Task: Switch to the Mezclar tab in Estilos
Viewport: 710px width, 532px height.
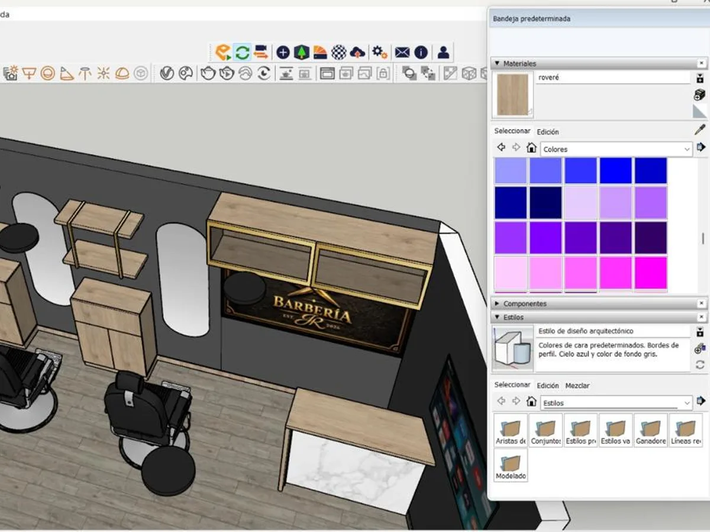Action: coord(577,385)
